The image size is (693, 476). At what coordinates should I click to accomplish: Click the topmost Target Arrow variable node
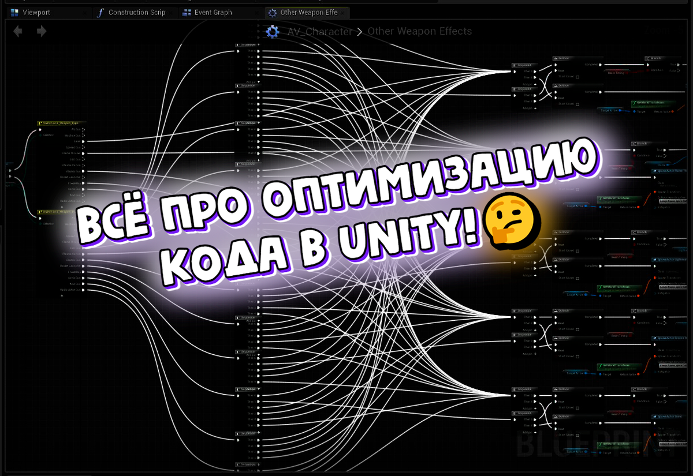[610, 110]
